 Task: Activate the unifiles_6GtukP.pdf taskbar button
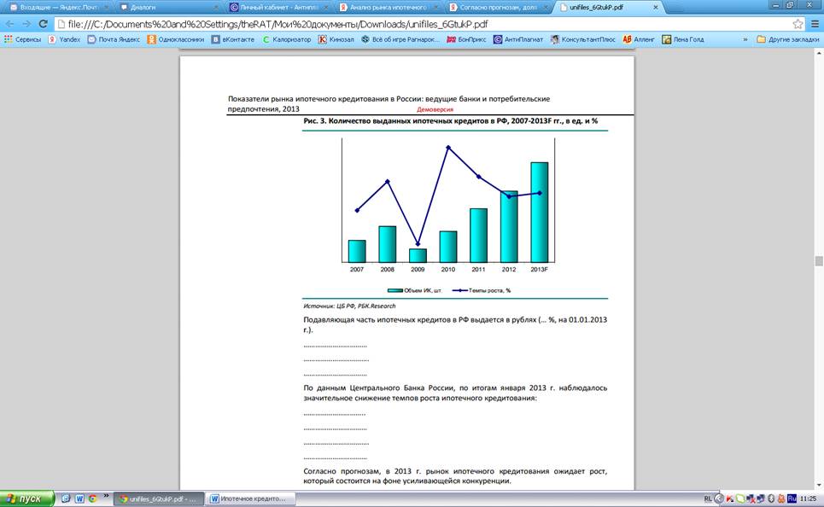coord(160,498)
